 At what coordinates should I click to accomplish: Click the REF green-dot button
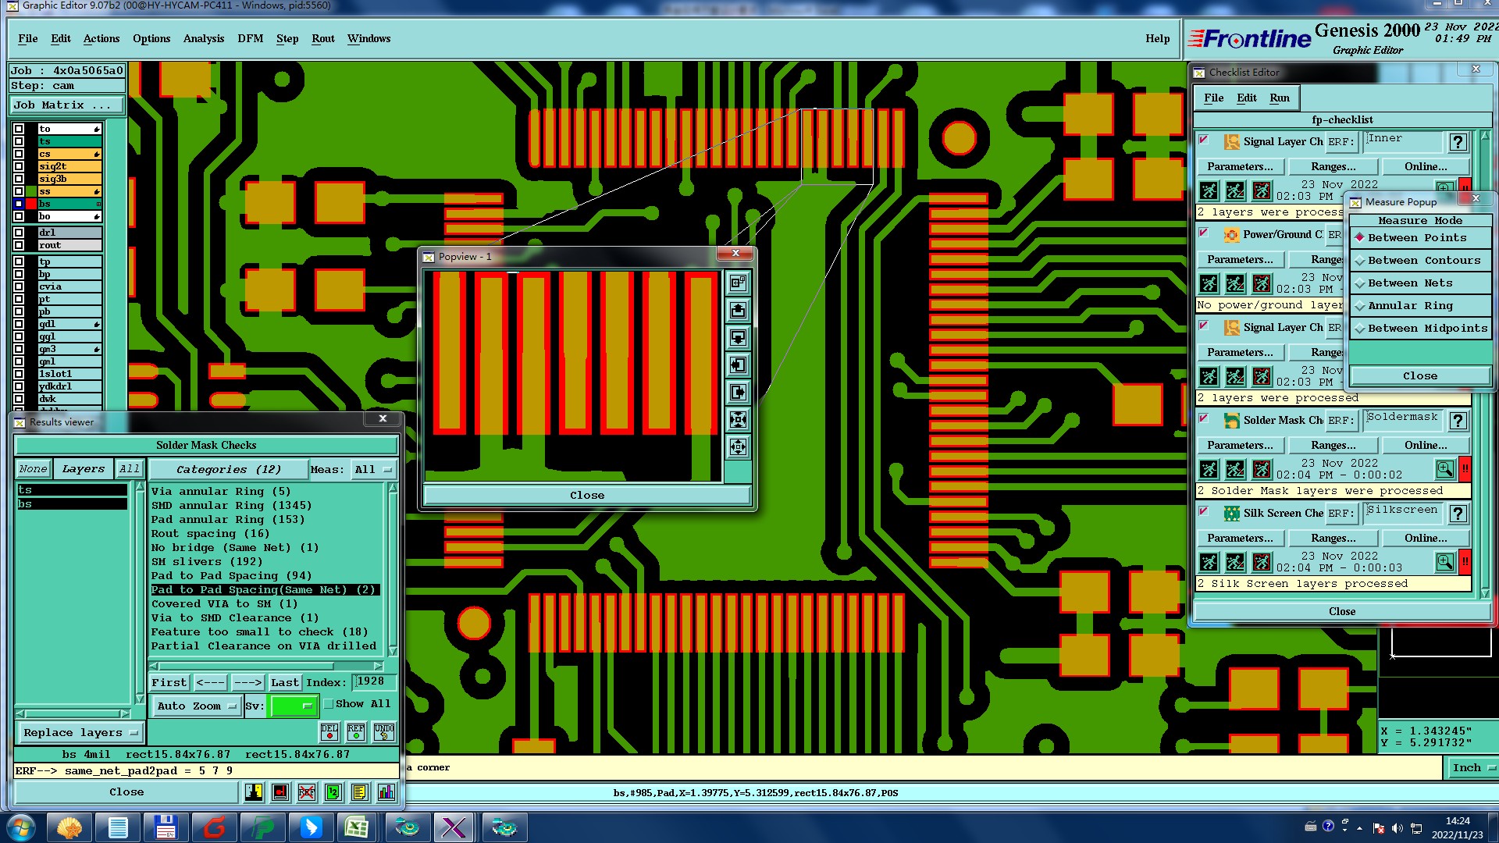pyautogui.click(x=356, y=731)
